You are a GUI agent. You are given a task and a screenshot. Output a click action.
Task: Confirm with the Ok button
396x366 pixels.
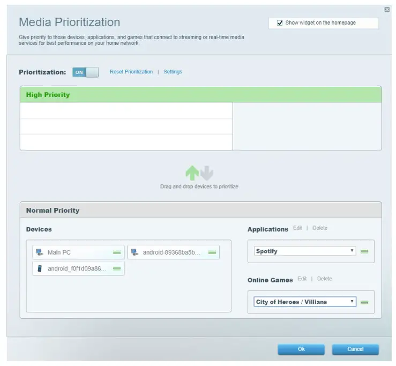pos(301,349)
